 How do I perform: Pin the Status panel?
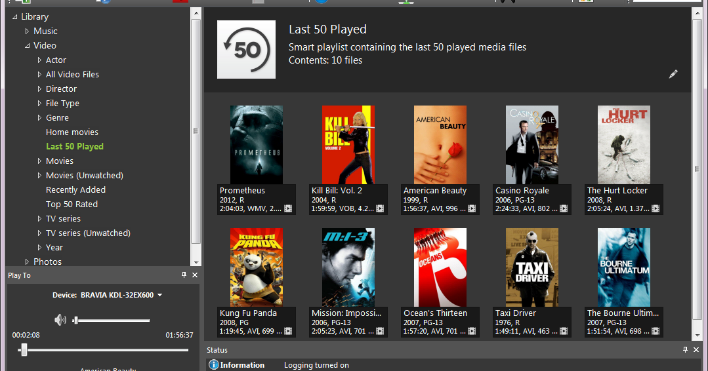[x=685, y=350]
